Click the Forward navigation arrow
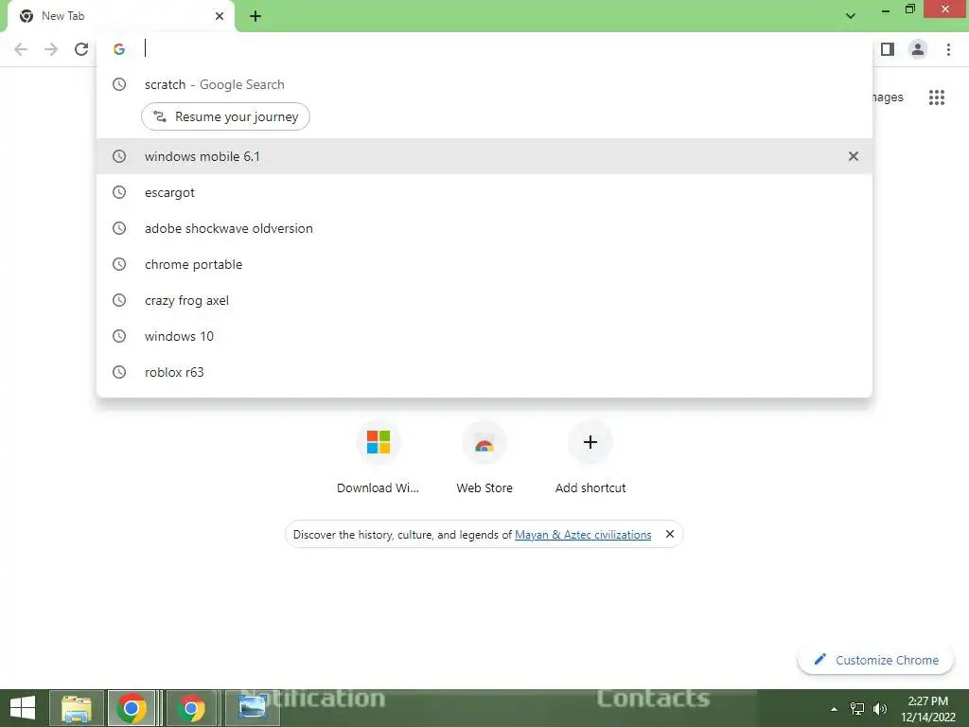Image resolution: width=969 pixels, height=727 pixels. pos(51,49)
